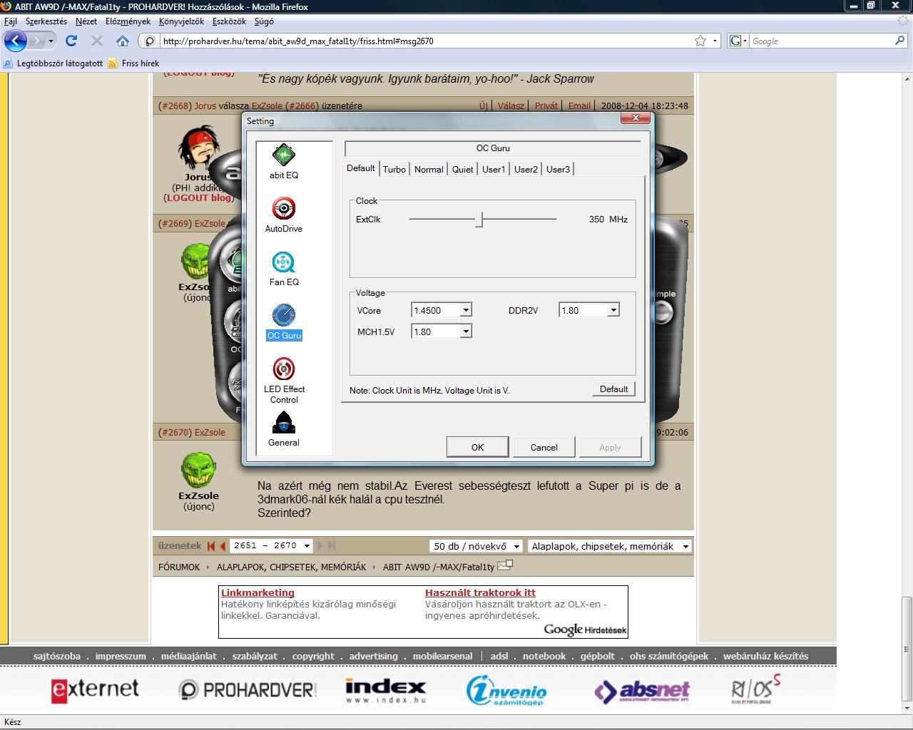The height and width of the screenshot is (730, 913).
Task: Switch to the User1 tab
Action: coord(494,170)
